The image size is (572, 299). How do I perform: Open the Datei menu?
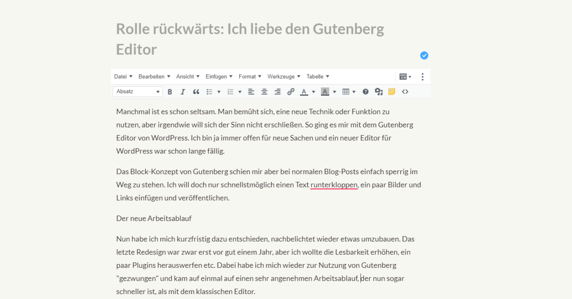tap(123, 77)
